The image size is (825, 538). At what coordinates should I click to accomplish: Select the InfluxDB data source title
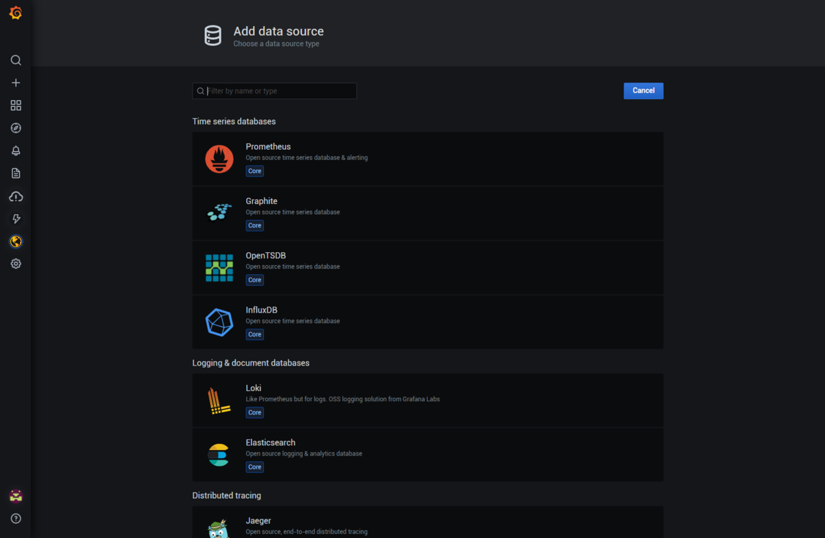pyautogui.click(x=262, y=310)
